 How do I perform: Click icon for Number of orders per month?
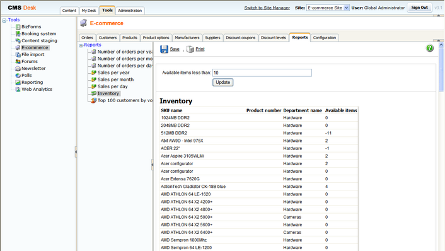click(94, 59)
